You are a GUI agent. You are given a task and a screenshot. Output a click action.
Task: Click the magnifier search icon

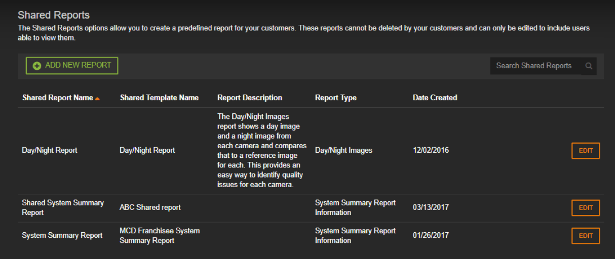tap(589, 66)
